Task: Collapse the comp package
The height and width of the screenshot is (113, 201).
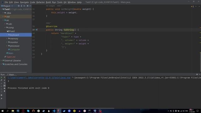Action: 5,28
